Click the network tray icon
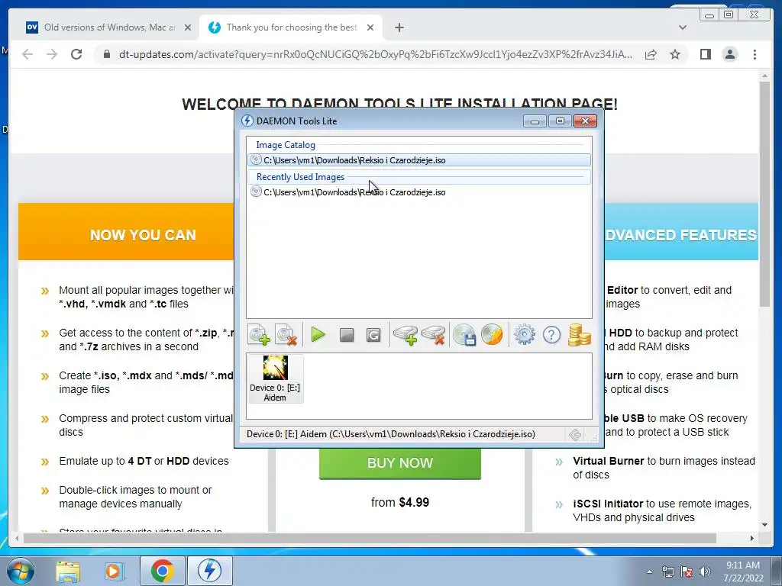 point(667,572)
